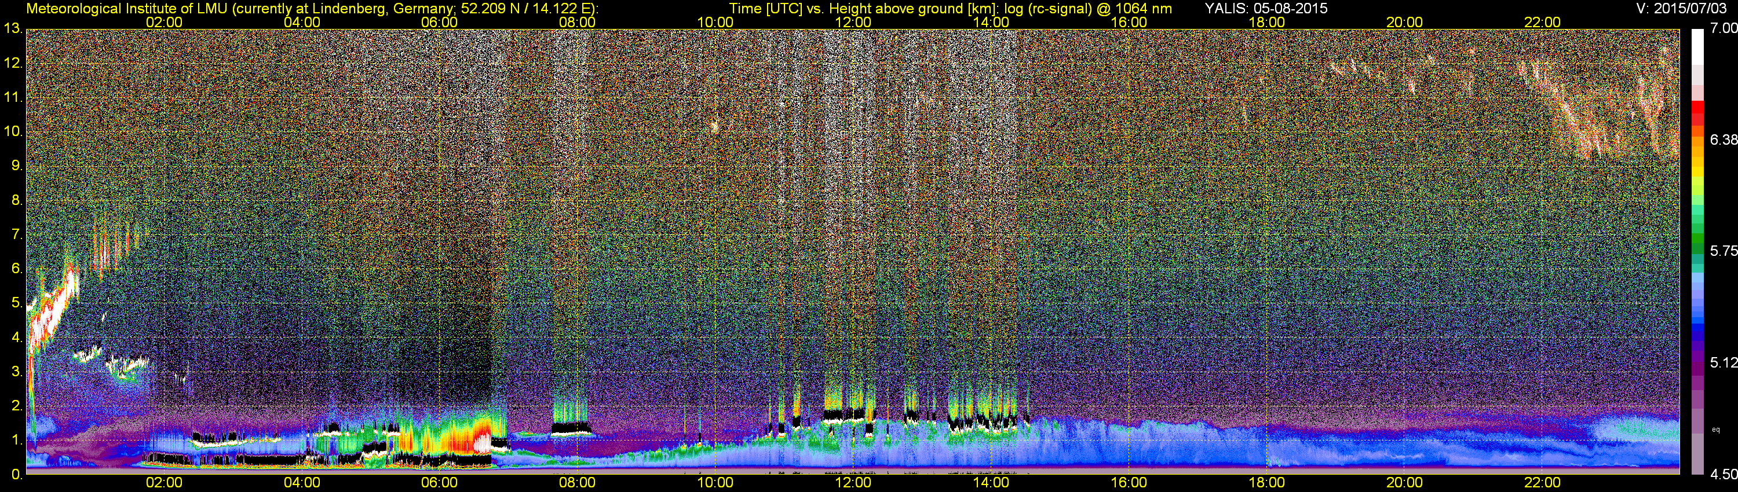Click the 16:00 label on the top time axis
The height and width of the screenshot is (492, 1738).
(x=1129, y=22)
